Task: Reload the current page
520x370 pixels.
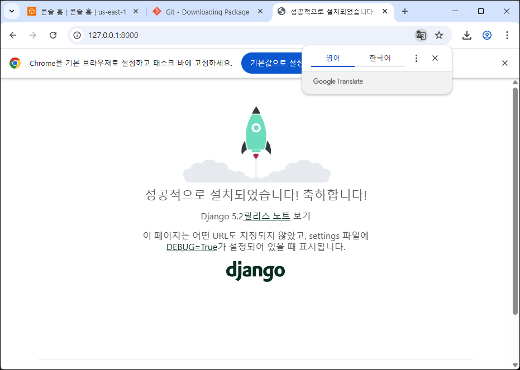Action: point(53,35)
